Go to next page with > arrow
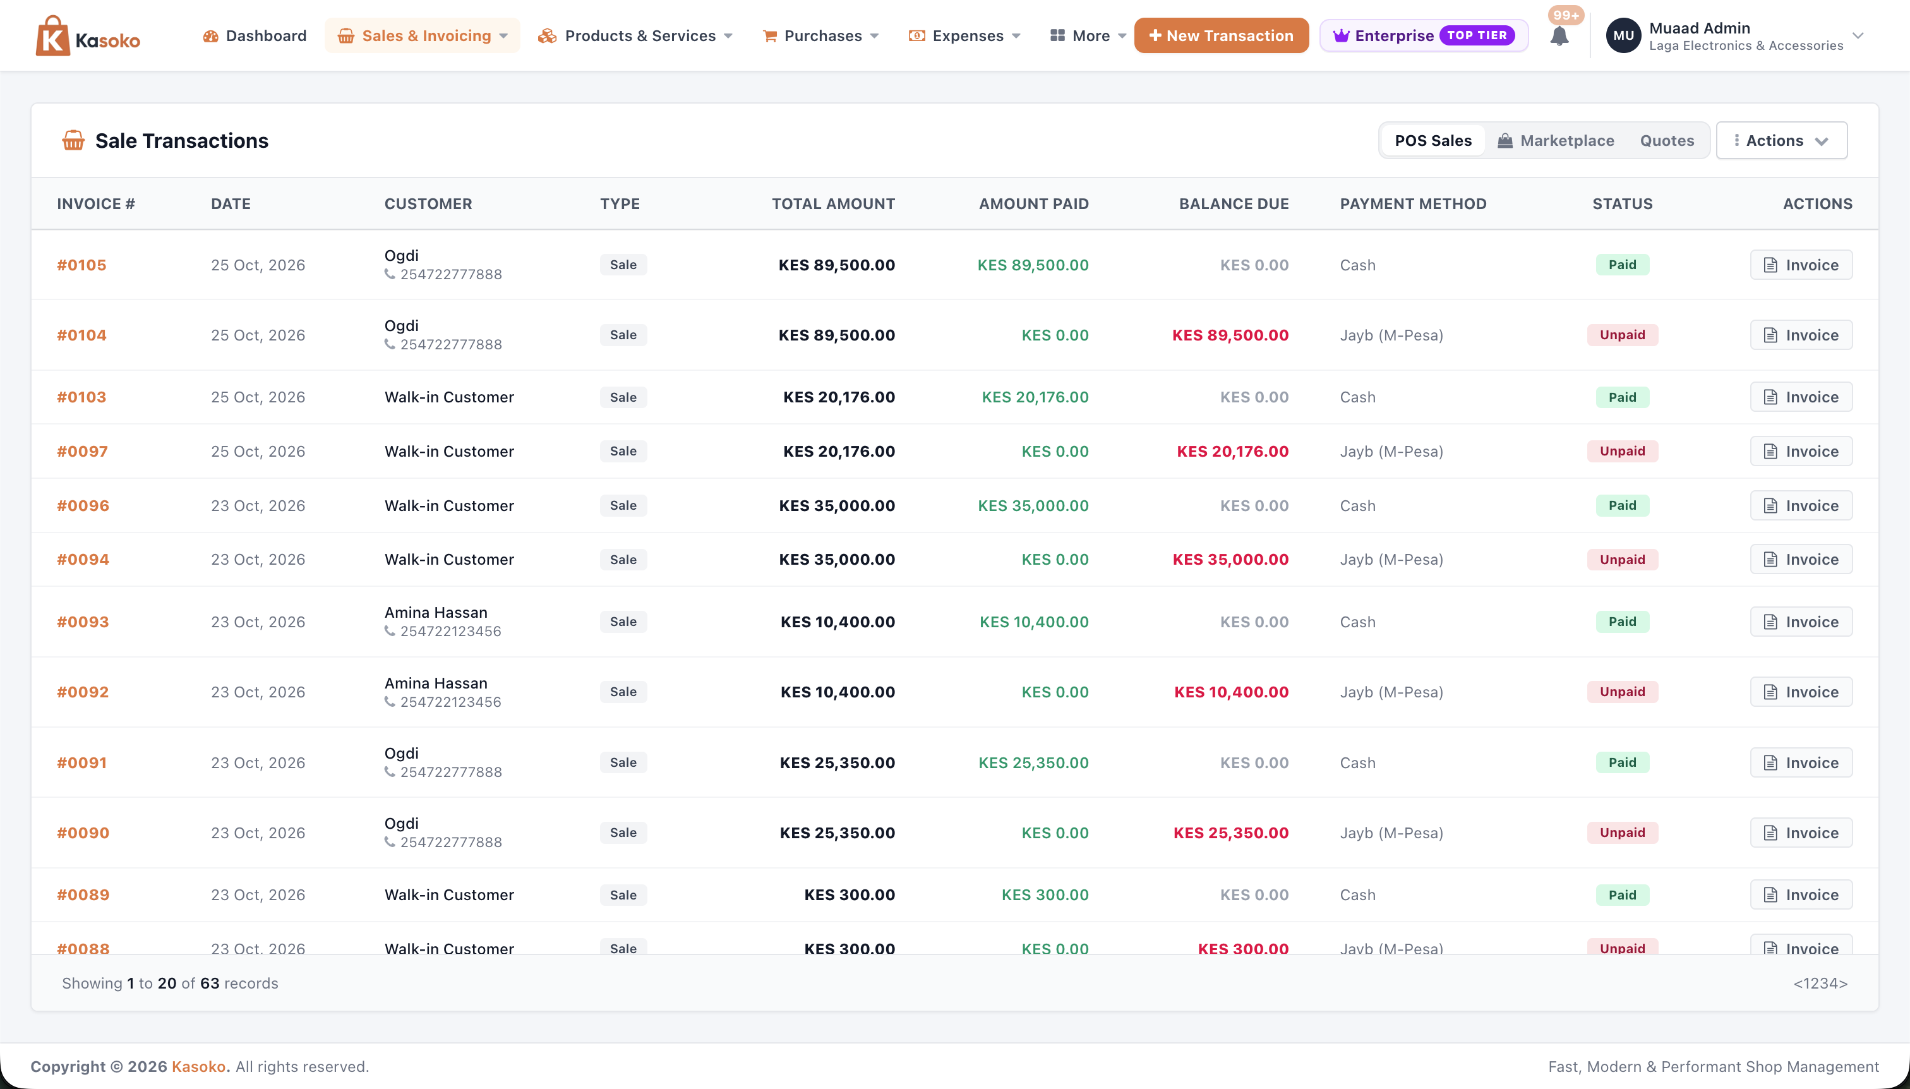Image resolution: width=1910 pixels, height=1089 pixels. point(1844,984)
